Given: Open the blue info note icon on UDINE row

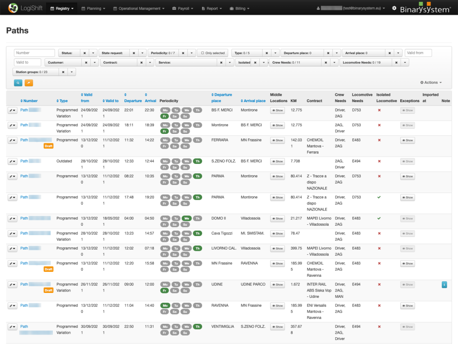Looking at the screenshot, I should [444, 284].
